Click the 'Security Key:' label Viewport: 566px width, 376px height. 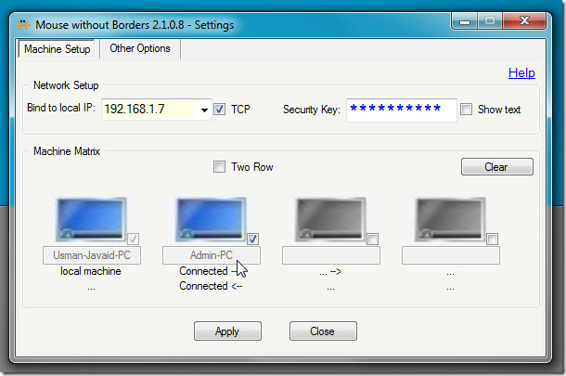(312, 110)
